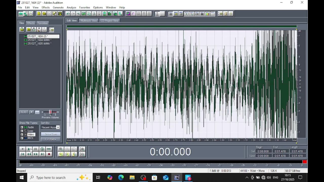The width and height of the screenshot is (324, 182).
Task: Open the Generate menu
Action: (x=58, y=8)
